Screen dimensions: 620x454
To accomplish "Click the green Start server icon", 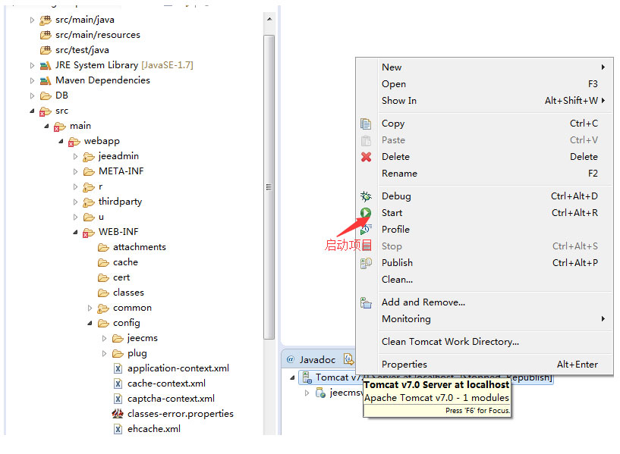I will tap(366, 213).
